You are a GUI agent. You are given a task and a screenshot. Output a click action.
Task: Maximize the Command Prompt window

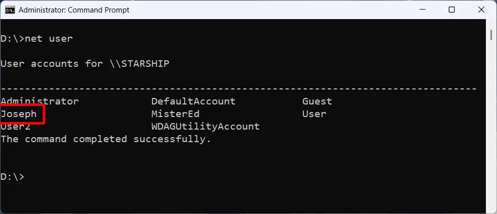[x=452, y=10]
